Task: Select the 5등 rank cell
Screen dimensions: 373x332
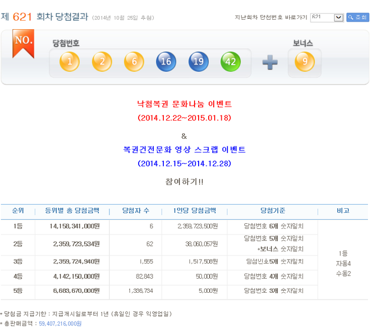Action: [x=18, y=291]
